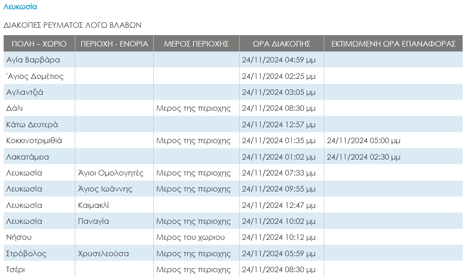Click the ΜΕΡΟΣ ΠΕΡΙΟΧΗΣ column header
This screenshot has height=279, width=464.
(196, 44)
